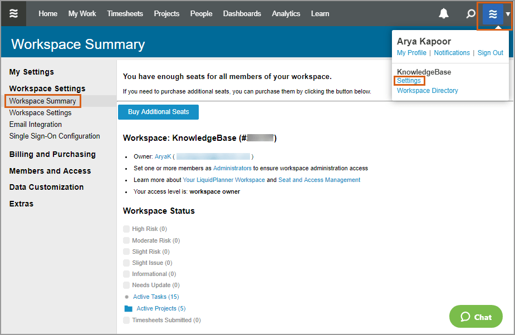Click the blue user avatar icon

(493, 14)
